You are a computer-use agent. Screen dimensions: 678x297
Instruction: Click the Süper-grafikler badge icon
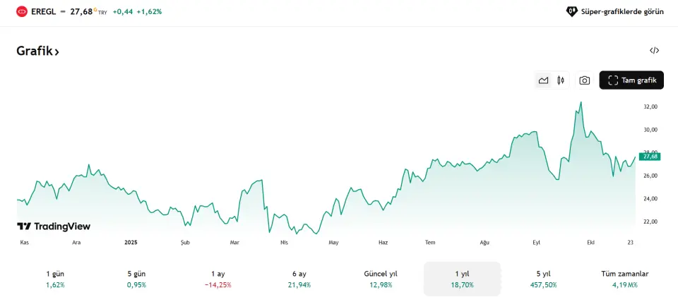pos(572,11)
